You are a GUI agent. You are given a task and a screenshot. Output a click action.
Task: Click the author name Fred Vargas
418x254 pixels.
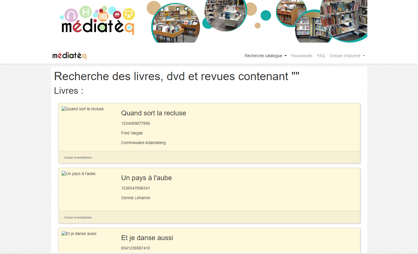132,133
